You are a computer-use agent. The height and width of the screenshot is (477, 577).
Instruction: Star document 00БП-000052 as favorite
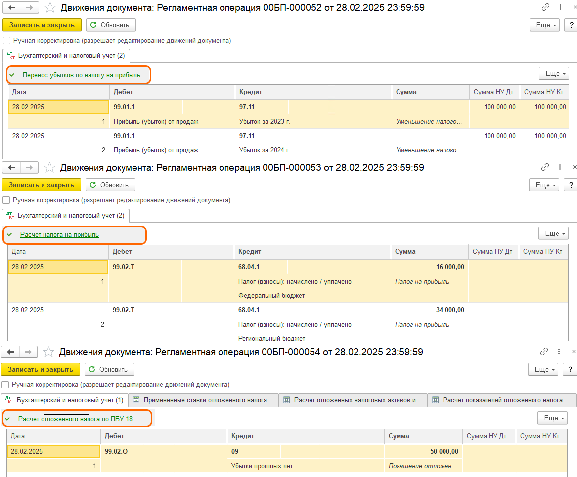pyautogui.click(x=50, y=7)
